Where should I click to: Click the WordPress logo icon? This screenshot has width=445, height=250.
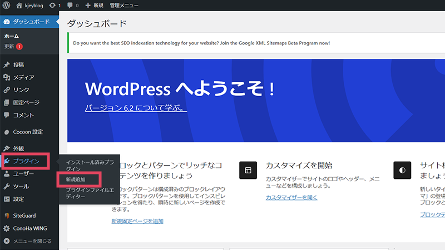[6, 5]
